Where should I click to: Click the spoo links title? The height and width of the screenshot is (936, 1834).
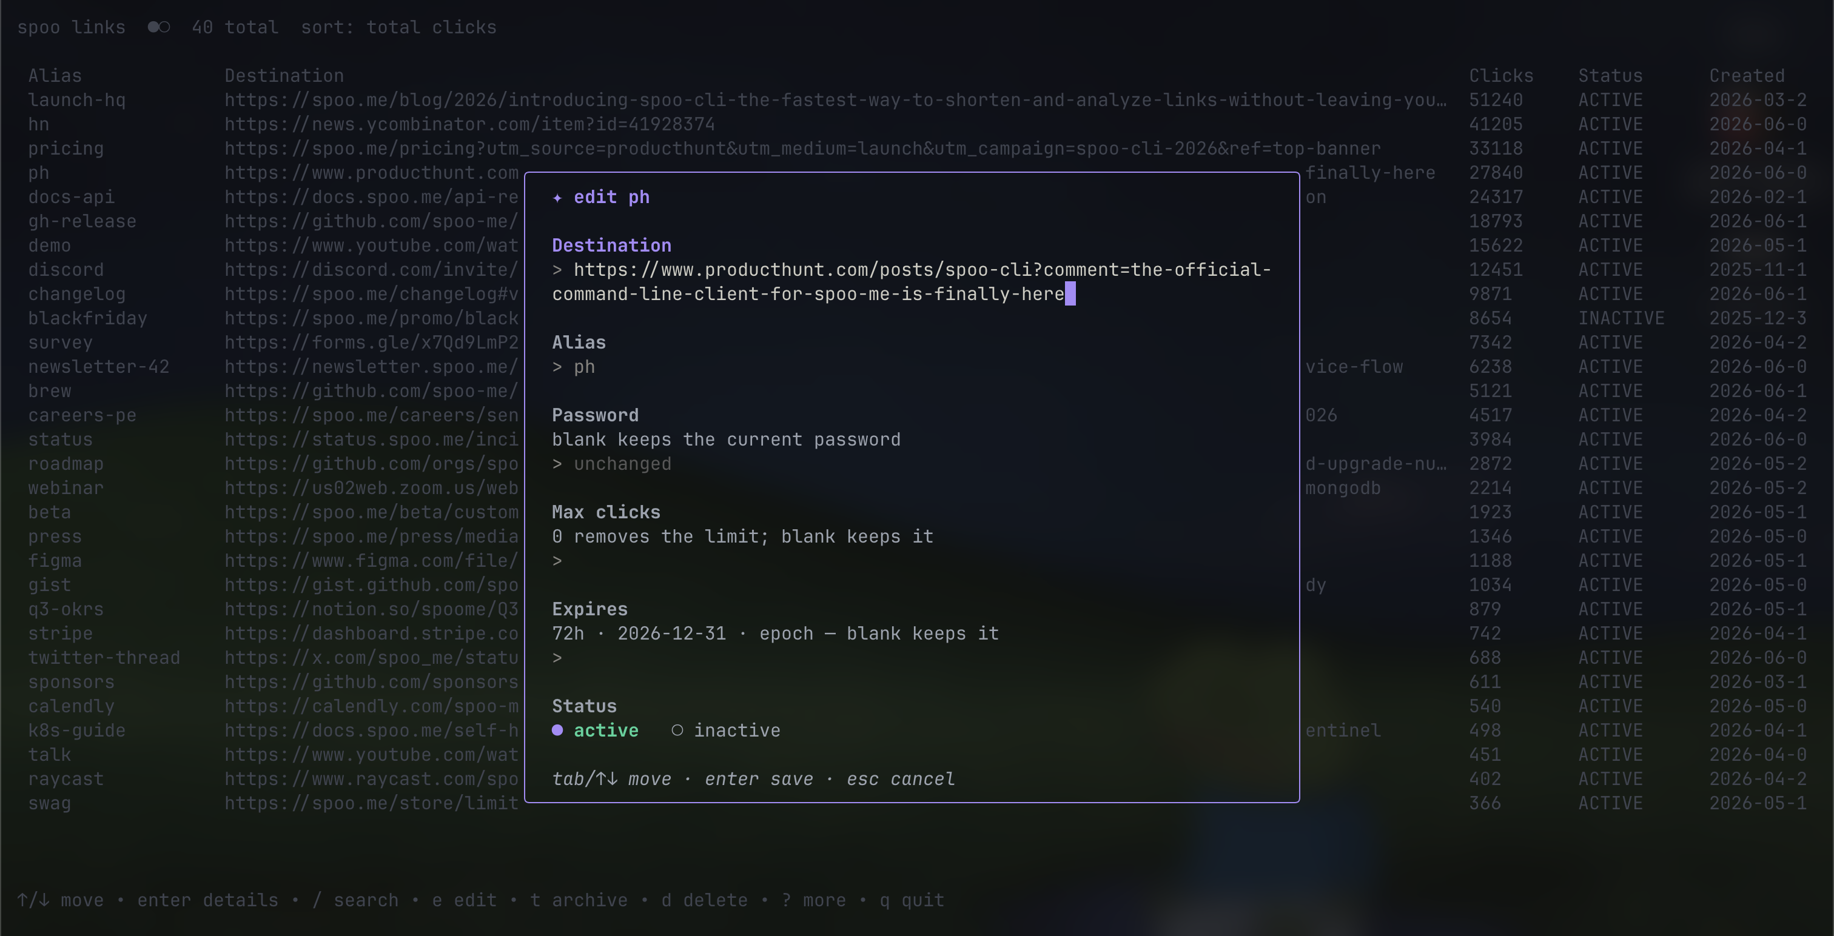[71, 27]
